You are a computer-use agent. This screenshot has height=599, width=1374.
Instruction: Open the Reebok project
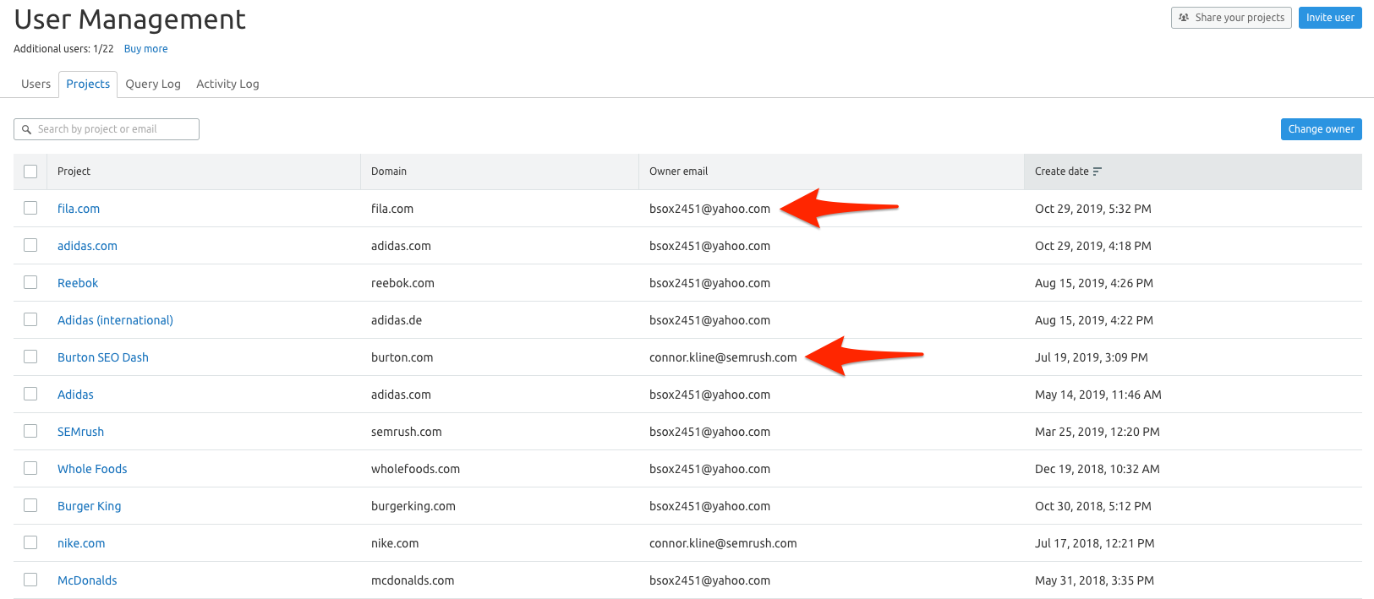78,283
